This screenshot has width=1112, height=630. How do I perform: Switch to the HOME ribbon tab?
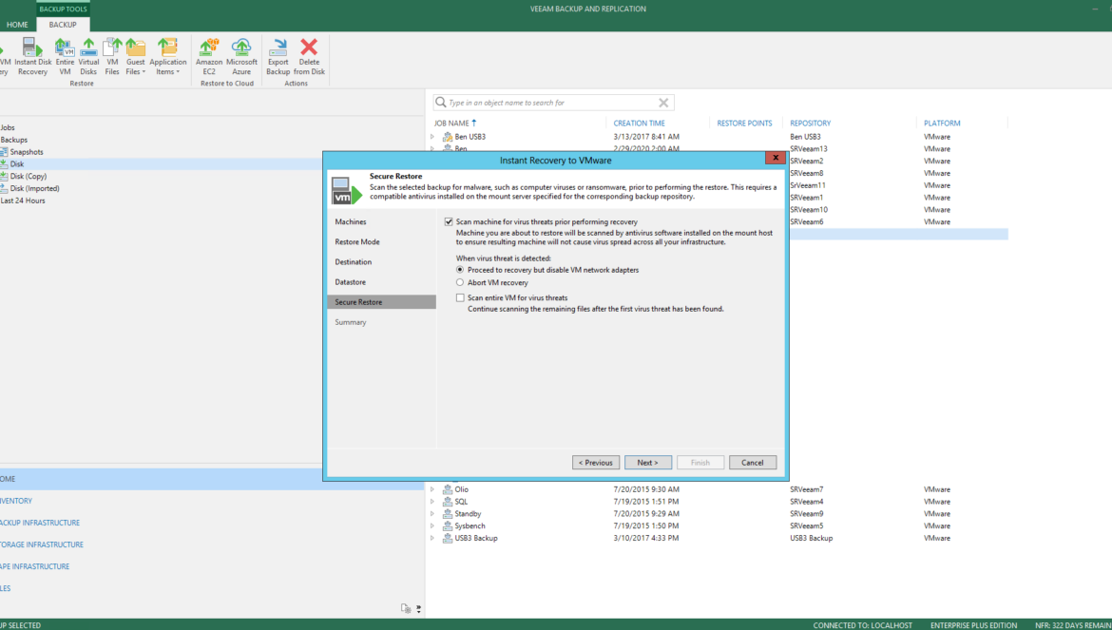tap(17, 25)
